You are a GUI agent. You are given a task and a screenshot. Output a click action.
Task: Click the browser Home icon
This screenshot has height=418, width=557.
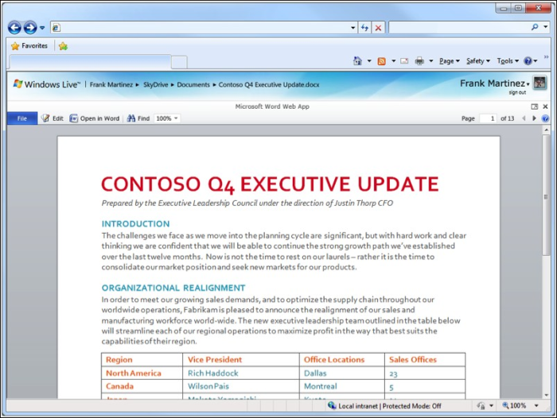(x=357, y=61)
